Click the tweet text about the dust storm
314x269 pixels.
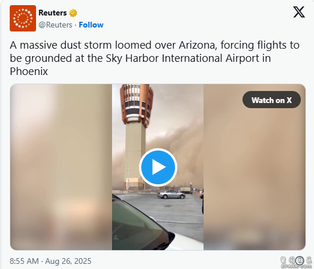point(154,58)
